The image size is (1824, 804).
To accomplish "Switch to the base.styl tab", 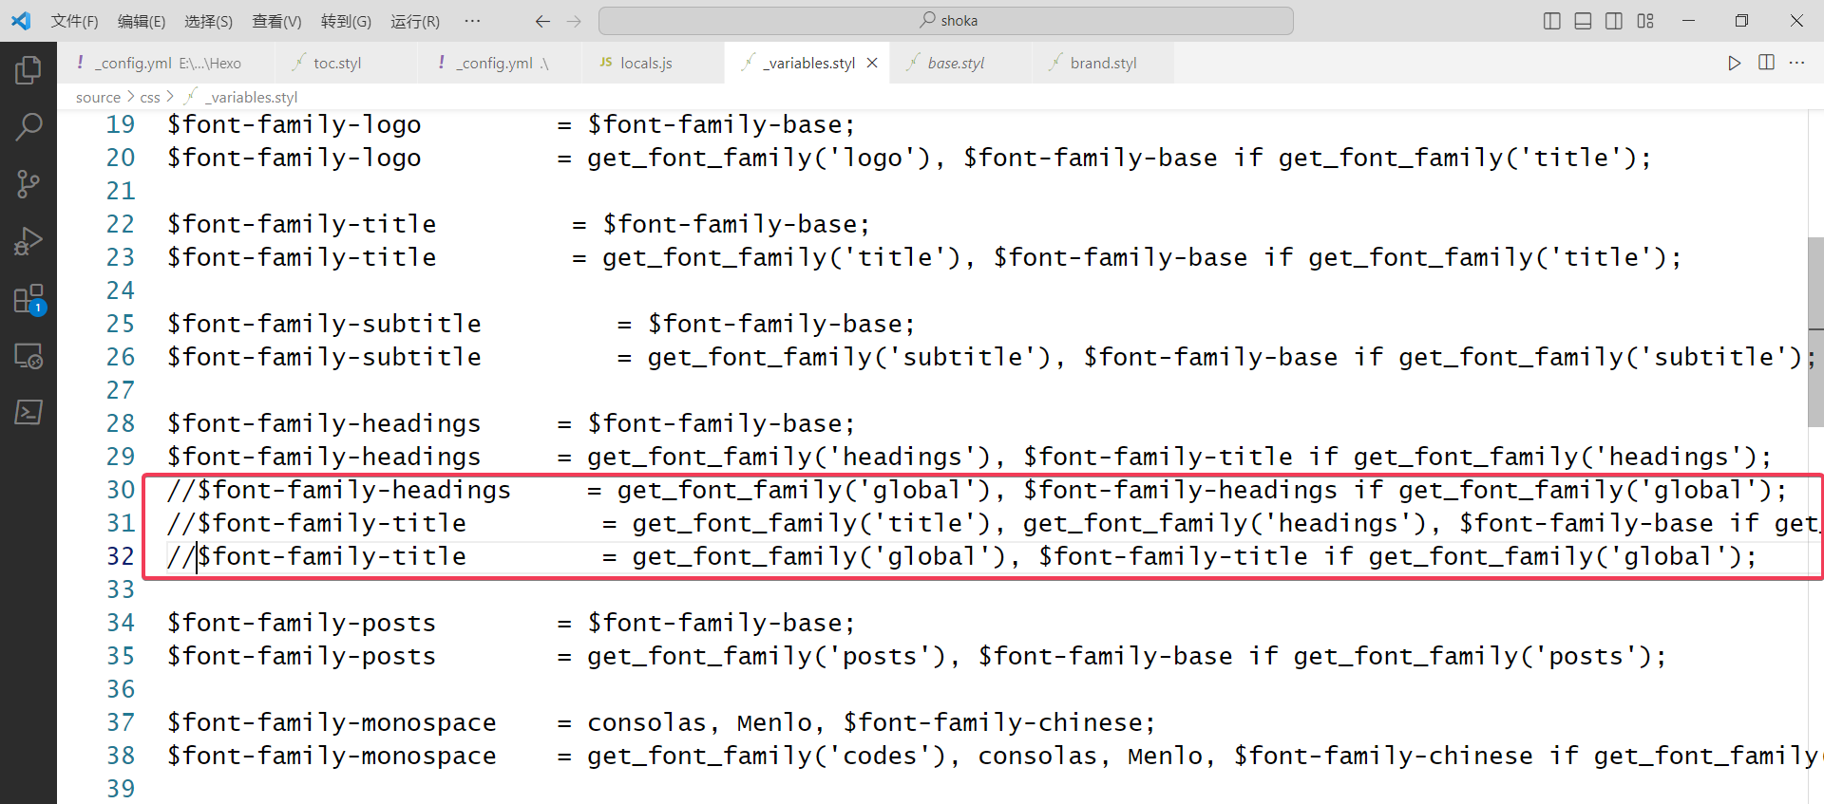I will click(956, 63).
